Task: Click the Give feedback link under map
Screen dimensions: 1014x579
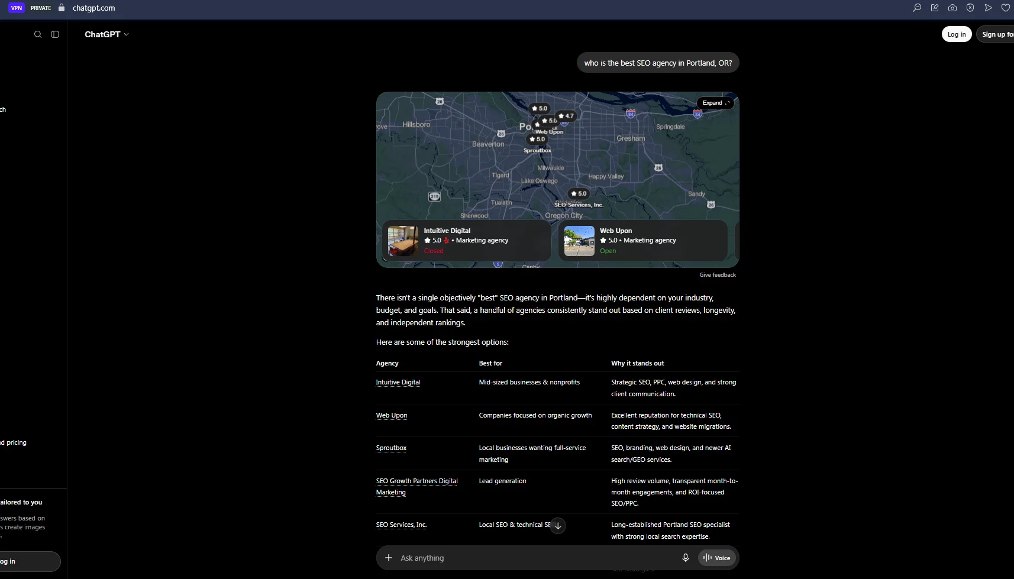Action: (x=718, y=275)
